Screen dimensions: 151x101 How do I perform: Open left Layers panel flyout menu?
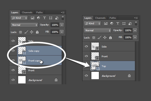[63, 12]
